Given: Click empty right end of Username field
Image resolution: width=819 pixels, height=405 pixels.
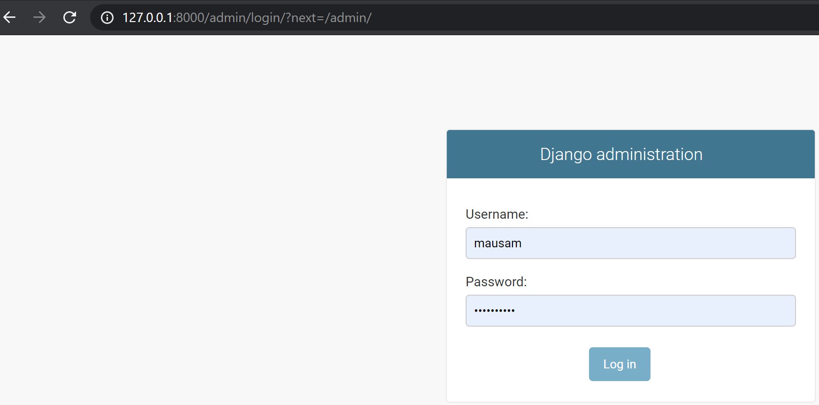Looking at the screenshot, I should (x=770, y=243).
